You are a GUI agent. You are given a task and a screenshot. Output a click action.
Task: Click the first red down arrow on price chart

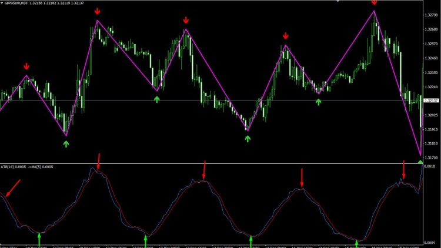click(x=26, y=66)
